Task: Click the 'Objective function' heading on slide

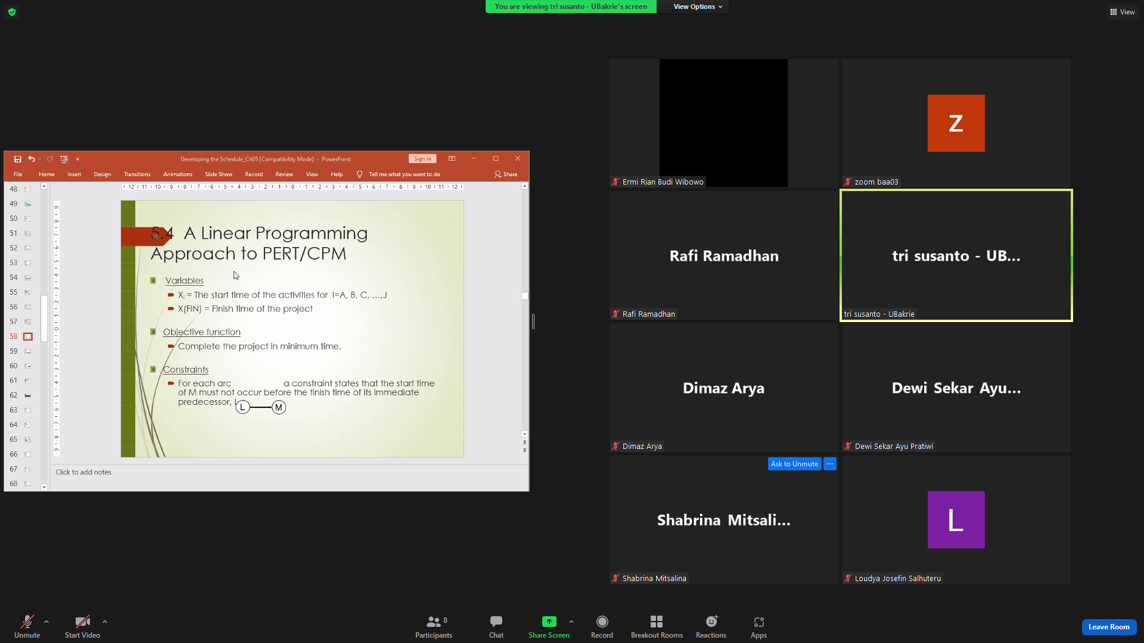Action: point(202,332)
